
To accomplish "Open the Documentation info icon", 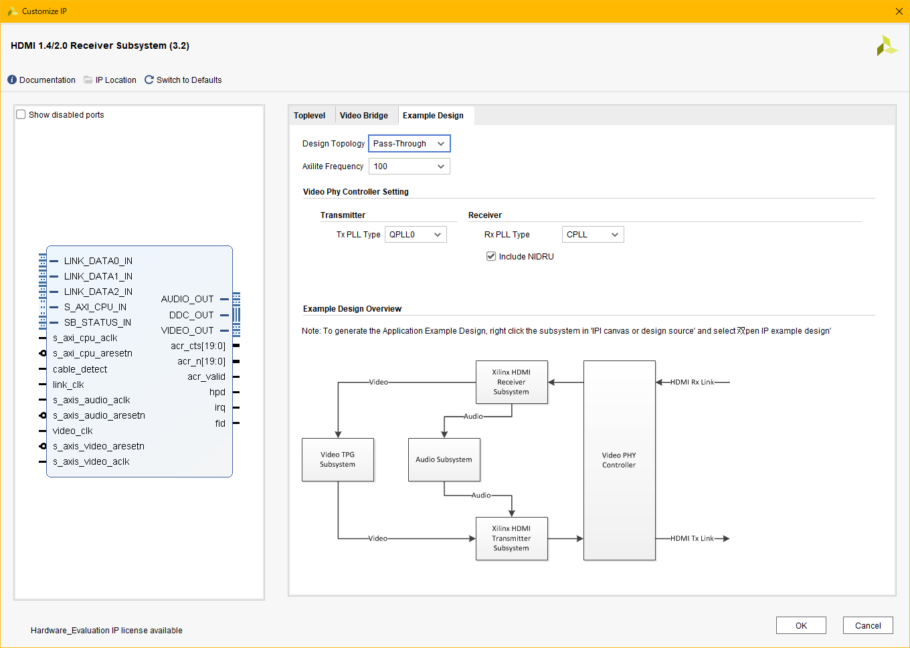I will coord(12,80).
